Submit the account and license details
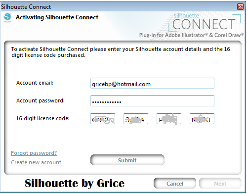The image size is (247, 194). tap(127, 160)
